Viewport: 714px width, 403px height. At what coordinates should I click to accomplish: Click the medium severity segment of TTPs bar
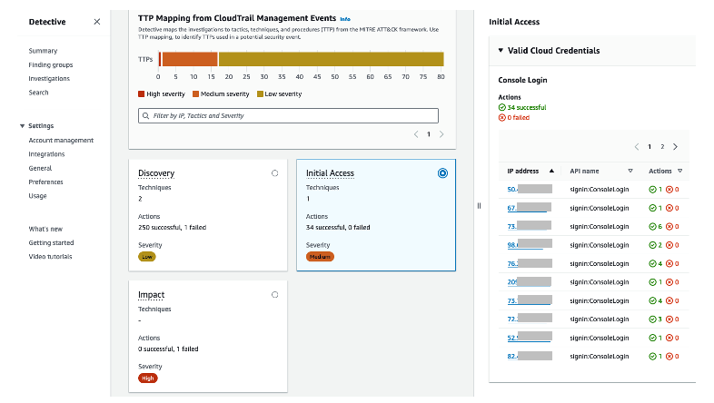(190, 59)
